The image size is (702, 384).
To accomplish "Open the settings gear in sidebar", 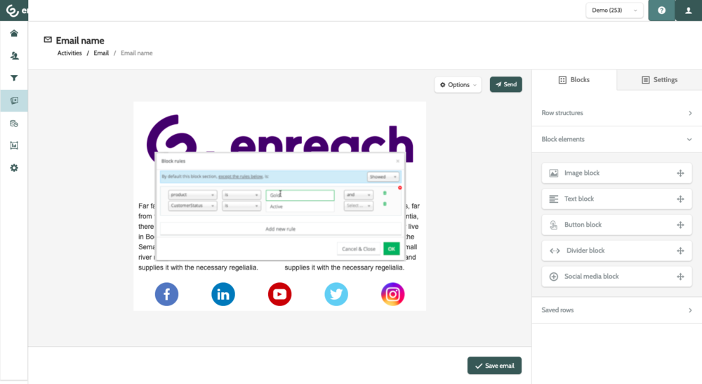I will click(14, 168).
